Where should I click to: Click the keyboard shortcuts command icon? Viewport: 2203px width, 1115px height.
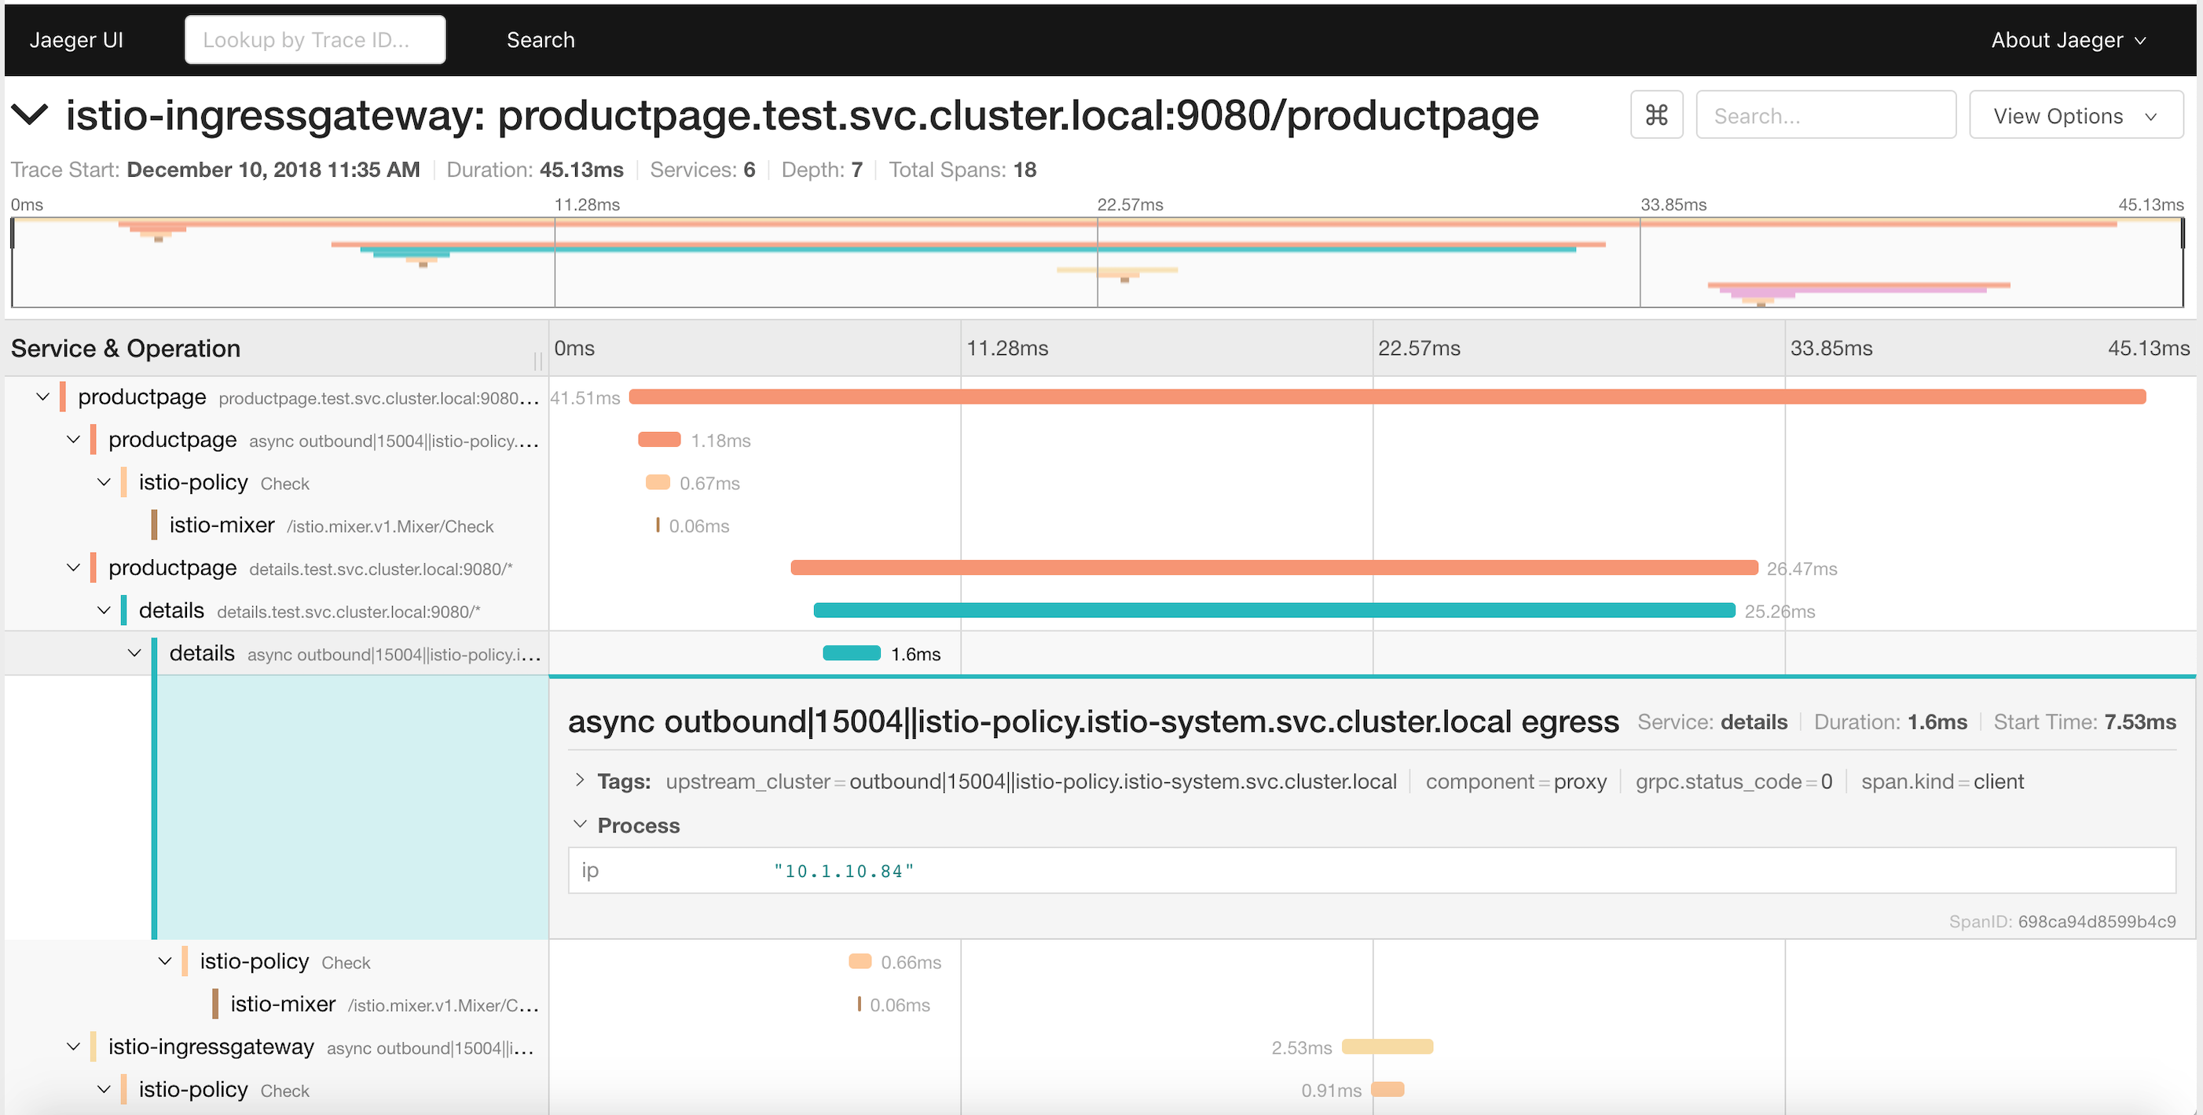pos(1655,115)
